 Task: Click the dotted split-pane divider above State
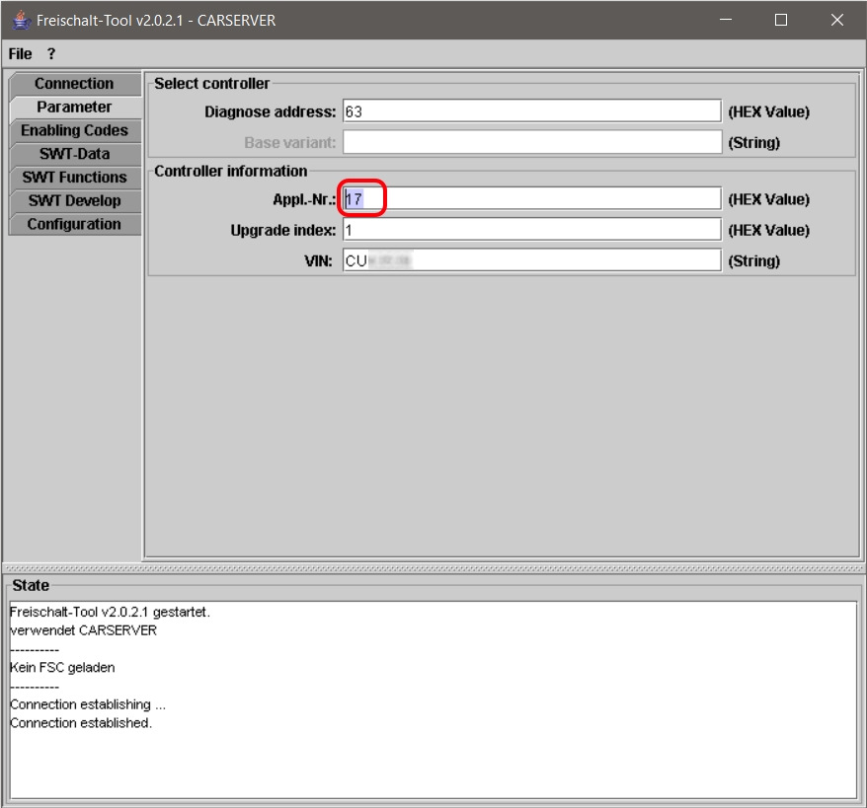(x=433, y=568)
